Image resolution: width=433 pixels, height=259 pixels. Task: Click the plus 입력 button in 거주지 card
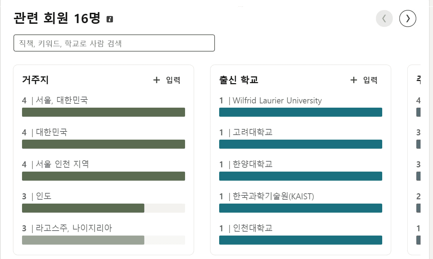167,80
